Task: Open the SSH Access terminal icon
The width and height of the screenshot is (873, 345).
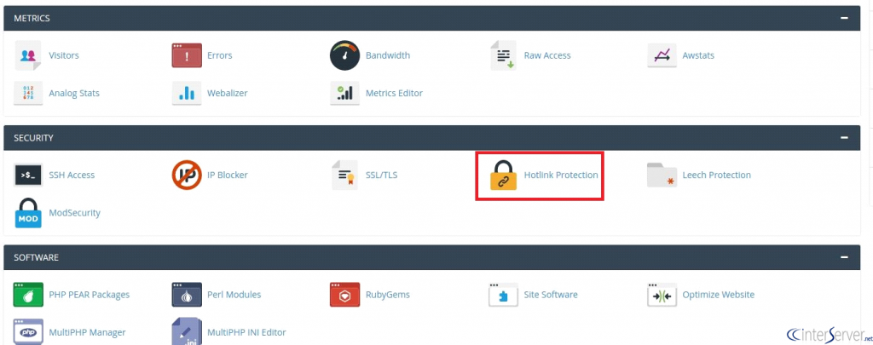Action: coord(28,175)
